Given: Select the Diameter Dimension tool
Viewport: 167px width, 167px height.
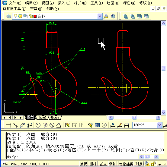Looking at the screenshot, I should pos(52,125).
